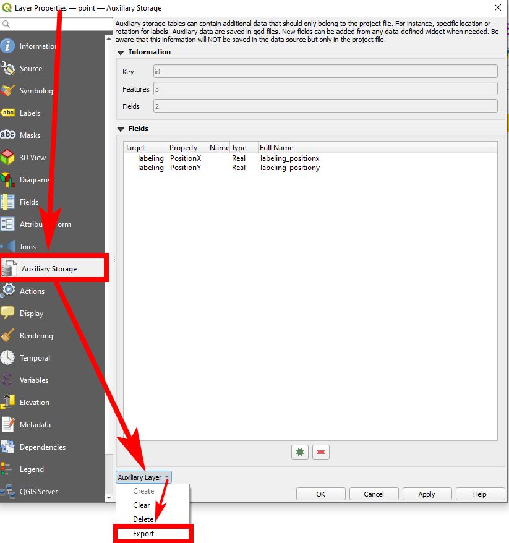Click sidebar scrollbar down arrow
This screenshot has height=543, width=509.
[x=109, y=498]
